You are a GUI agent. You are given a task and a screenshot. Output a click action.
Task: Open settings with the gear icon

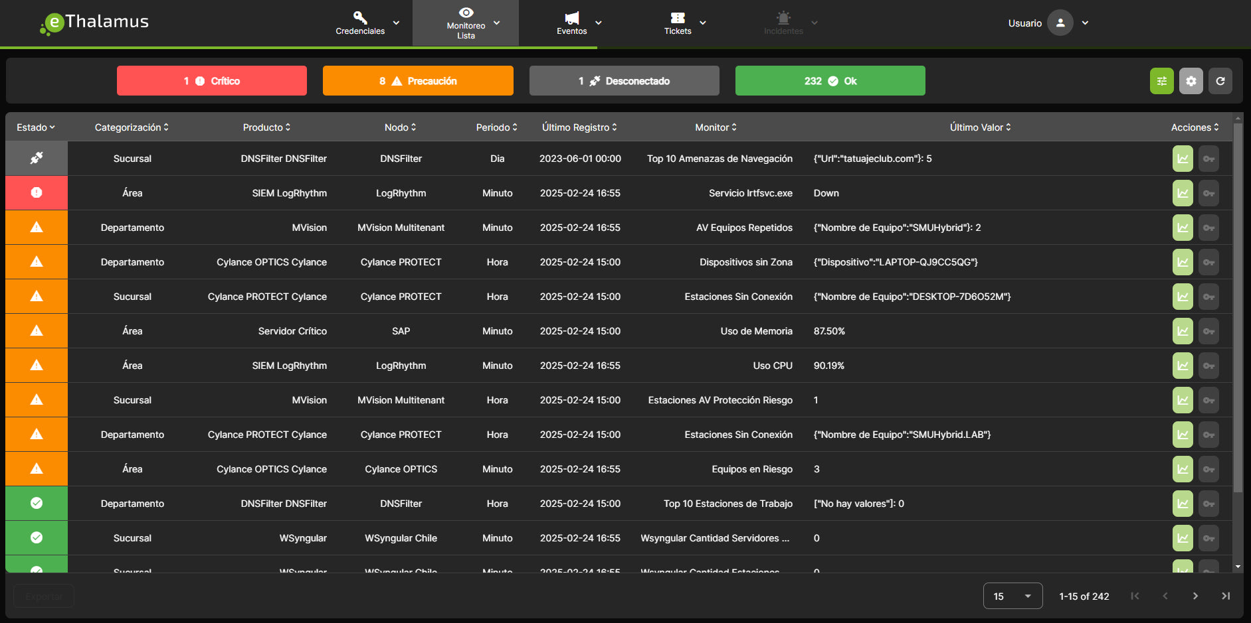point(1191,81)
